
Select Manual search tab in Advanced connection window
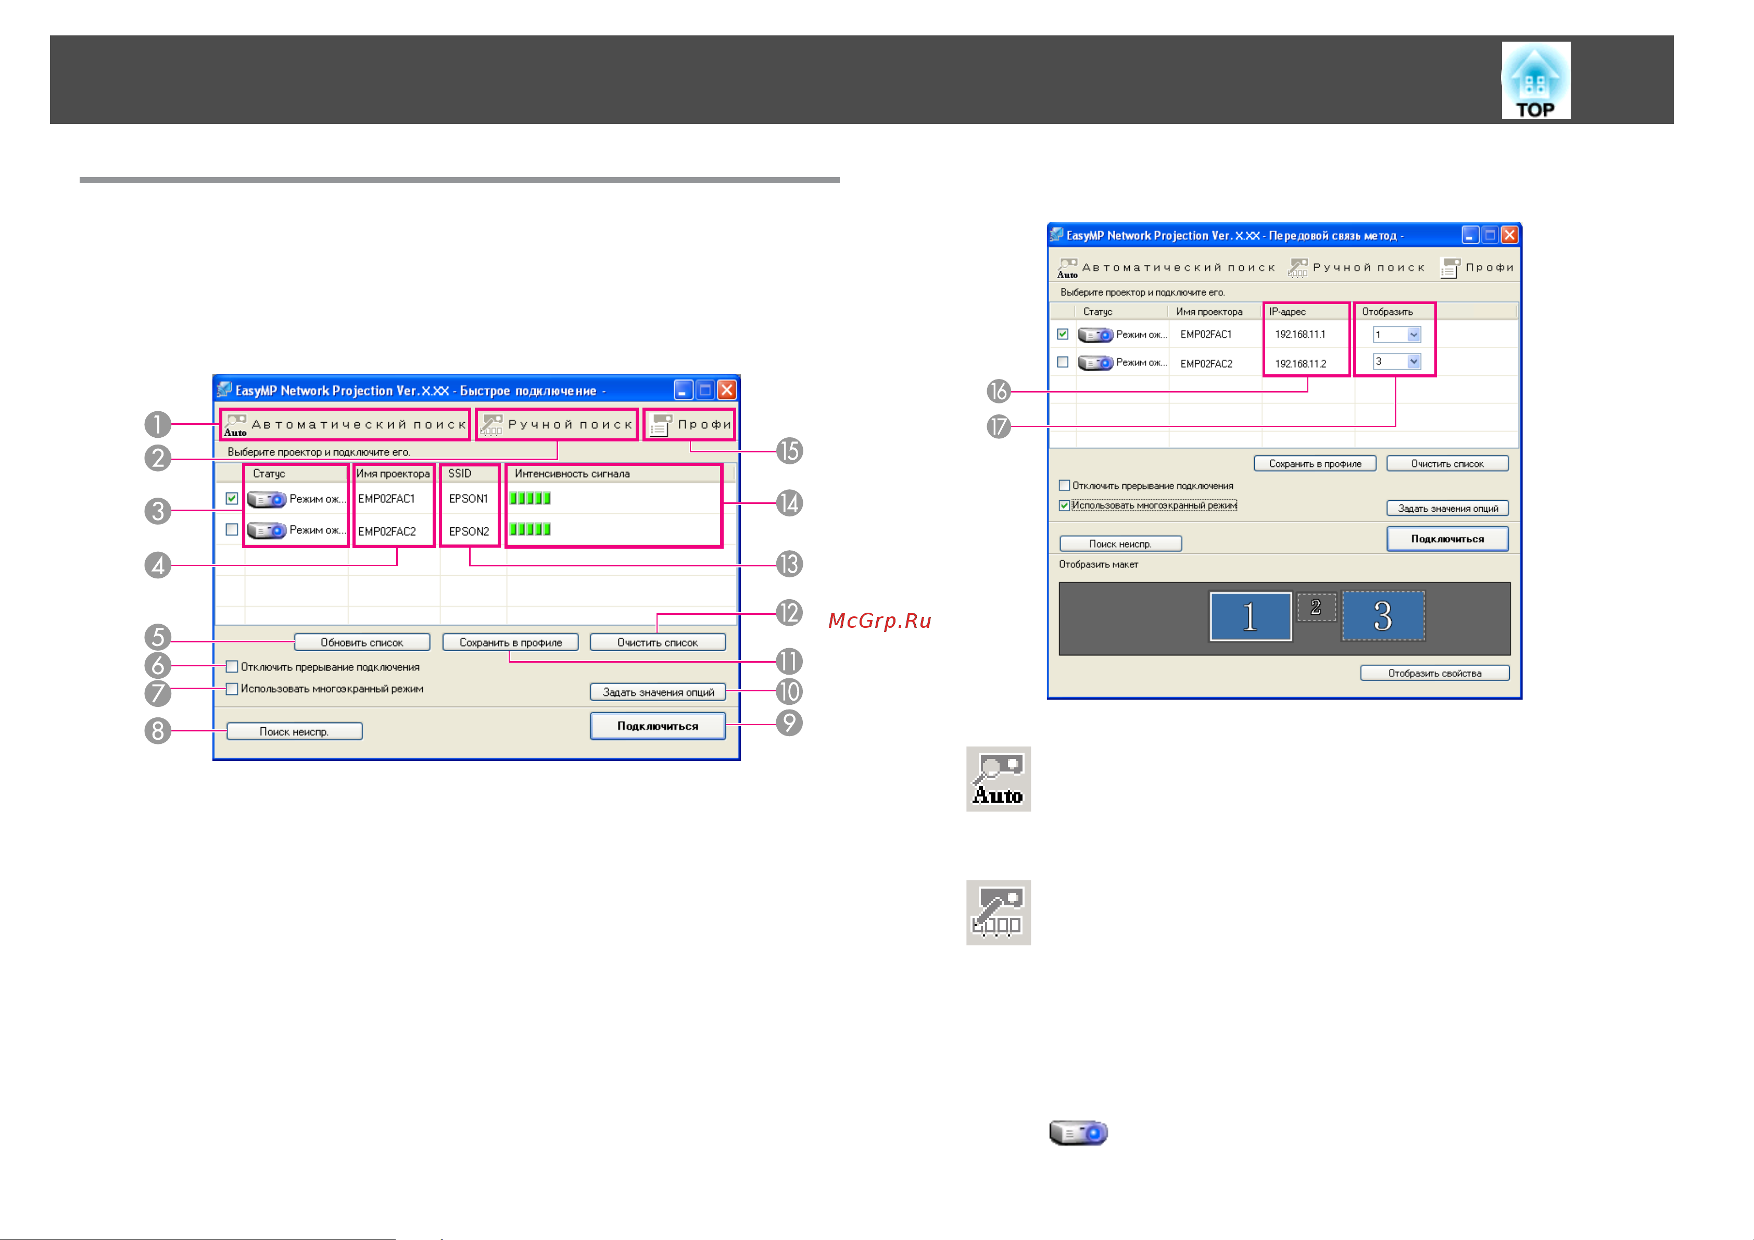(1357, 268)
